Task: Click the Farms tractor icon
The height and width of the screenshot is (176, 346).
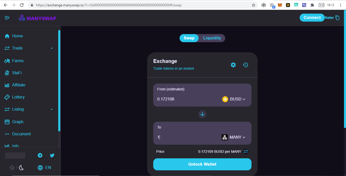Action: pyautogui.click(x=7, y=61)
